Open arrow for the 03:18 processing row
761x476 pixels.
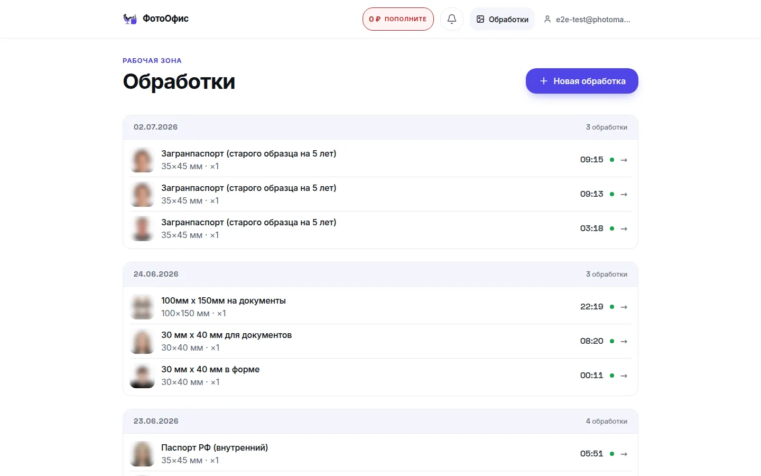[624, 228]
